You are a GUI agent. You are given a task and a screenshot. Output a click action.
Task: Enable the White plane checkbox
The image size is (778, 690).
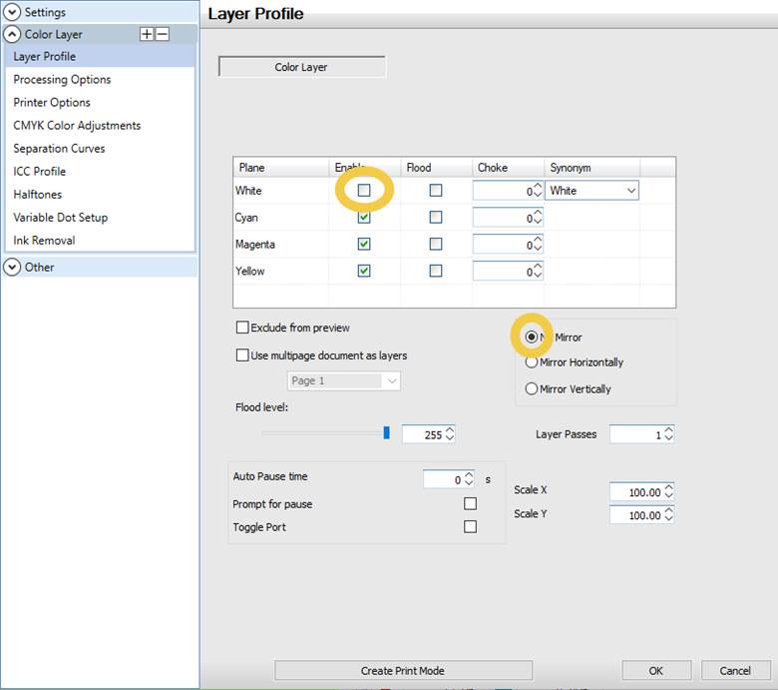(364, 190)
